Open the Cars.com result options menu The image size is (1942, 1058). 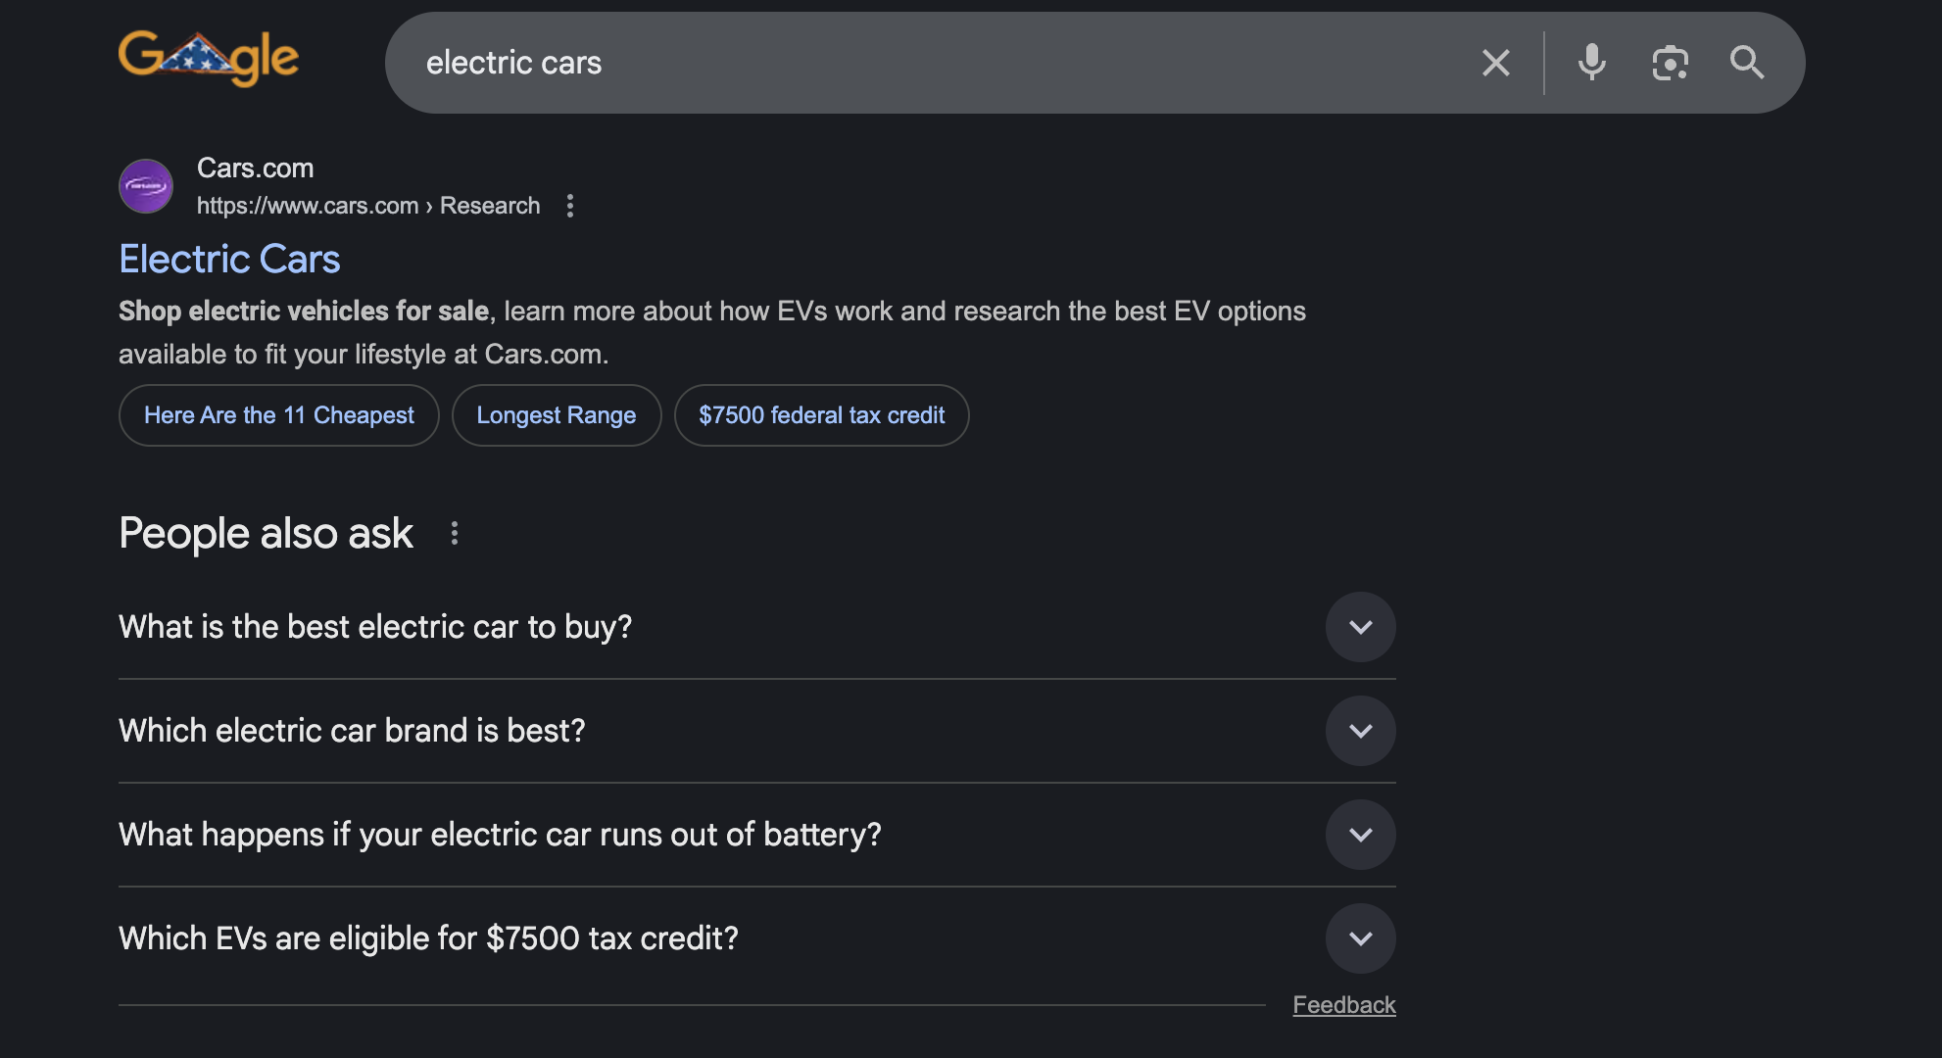point(570,206)
